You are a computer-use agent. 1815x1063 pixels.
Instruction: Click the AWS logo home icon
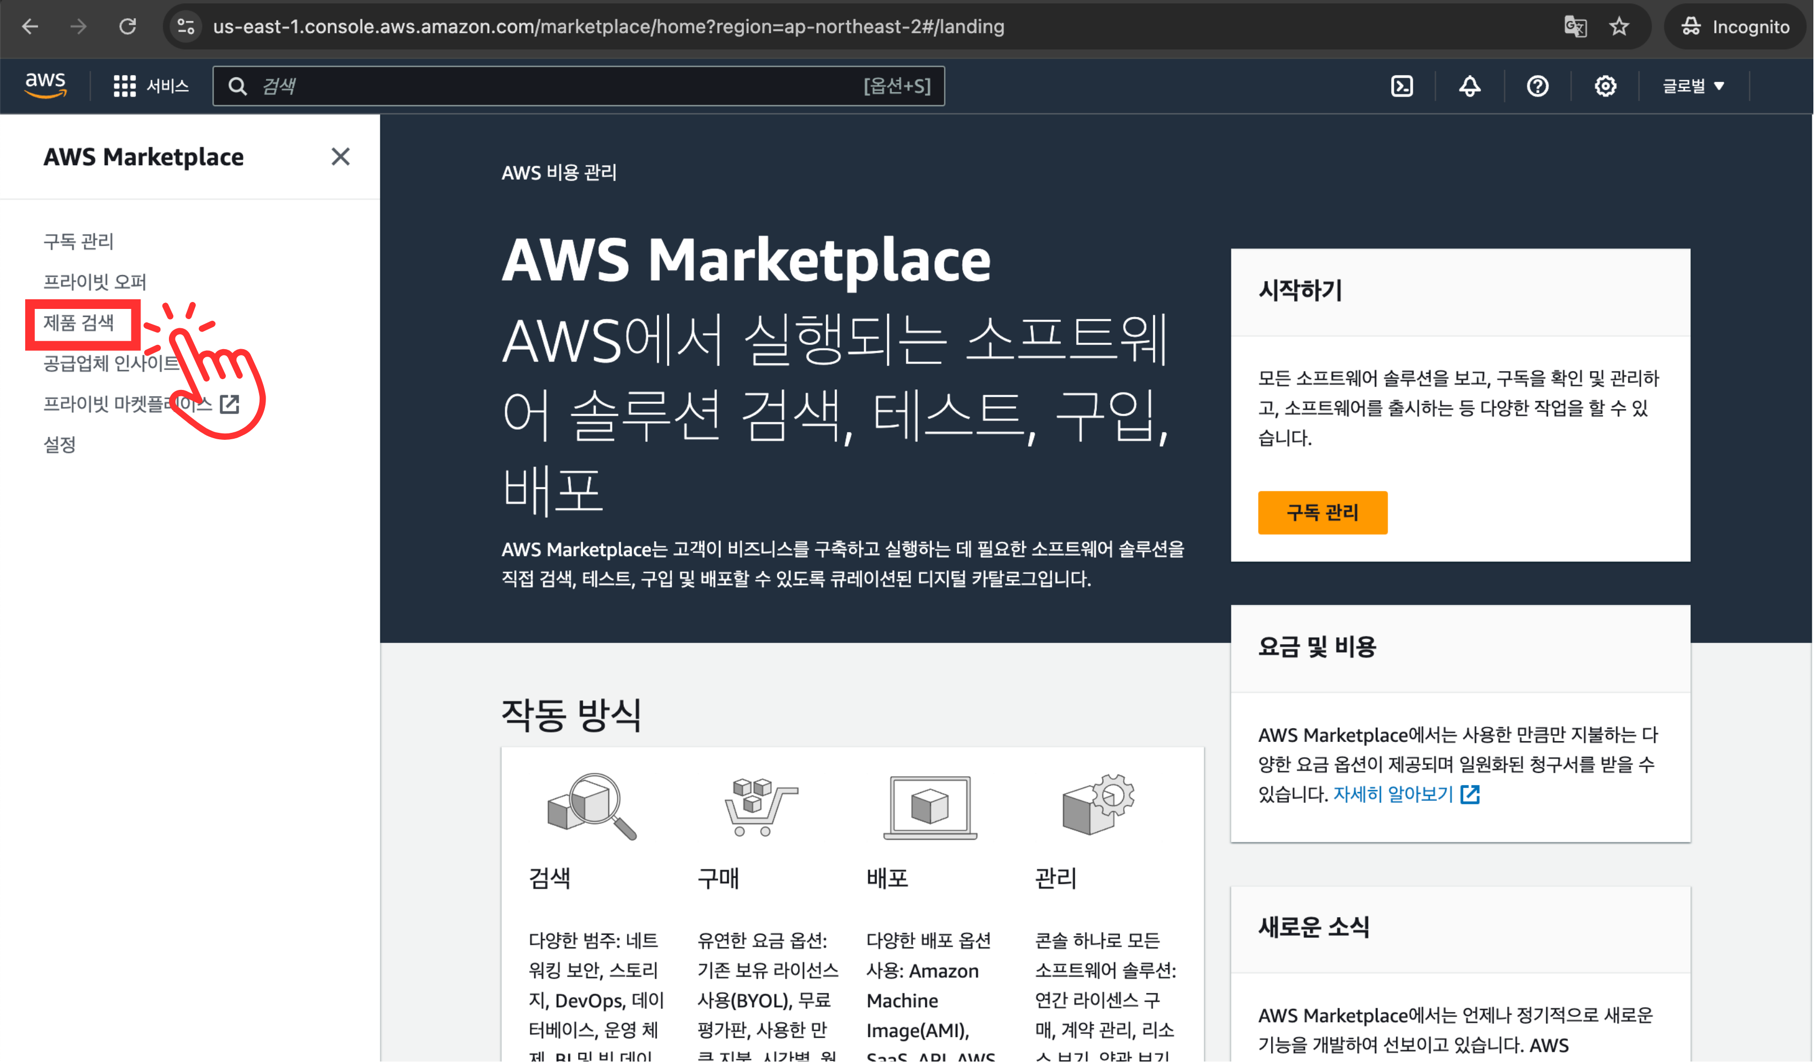46,85
